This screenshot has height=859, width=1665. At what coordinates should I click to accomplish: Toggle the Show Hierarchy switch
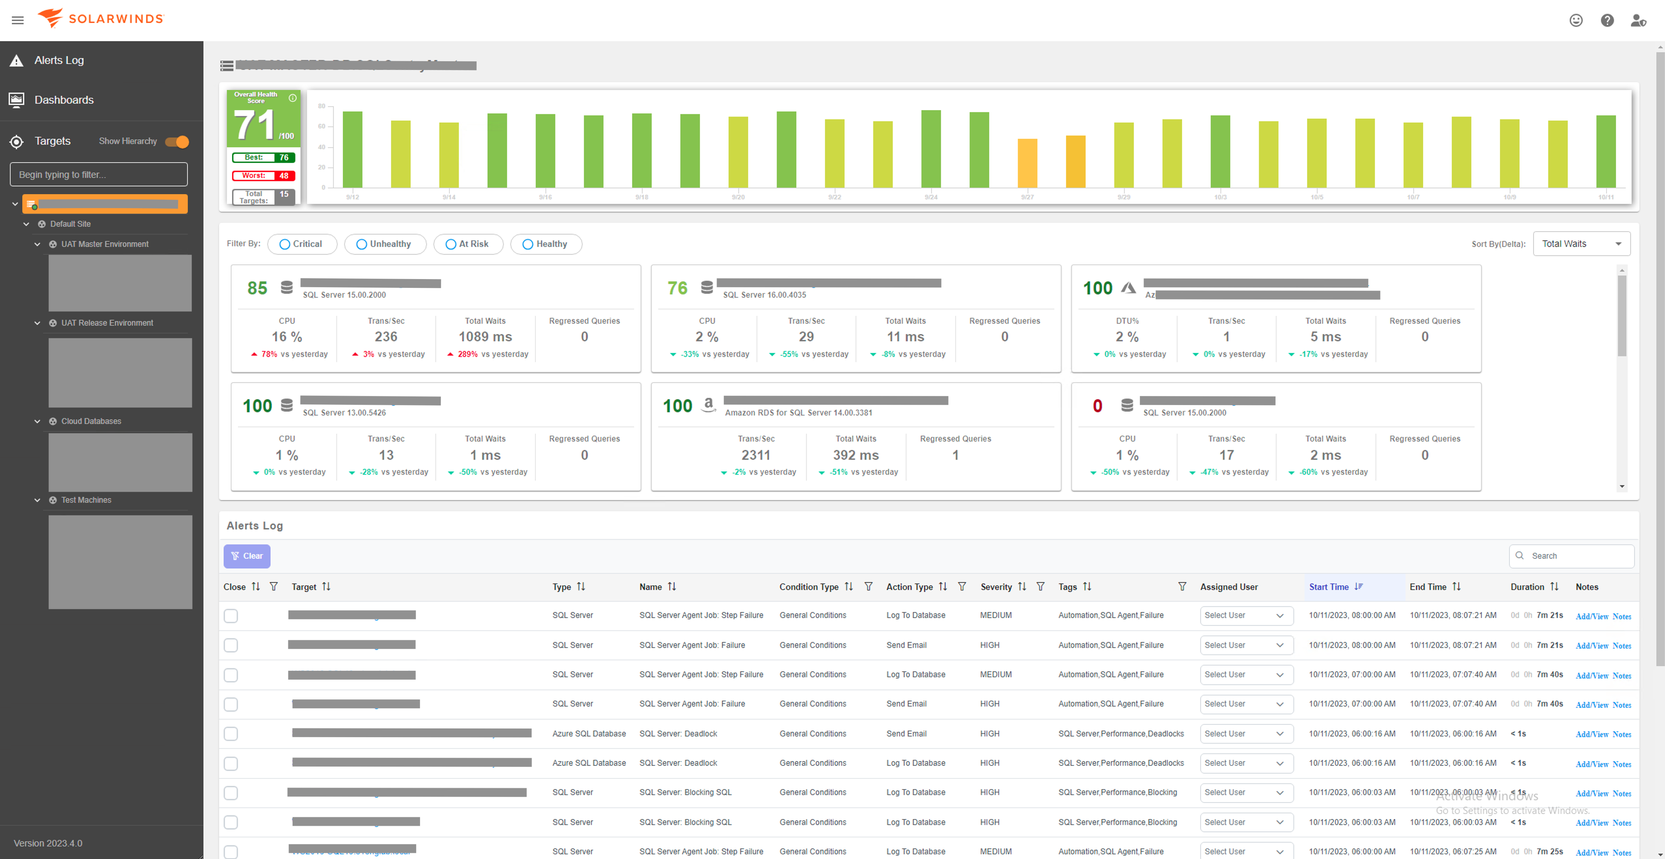click(x=177, y=141)
